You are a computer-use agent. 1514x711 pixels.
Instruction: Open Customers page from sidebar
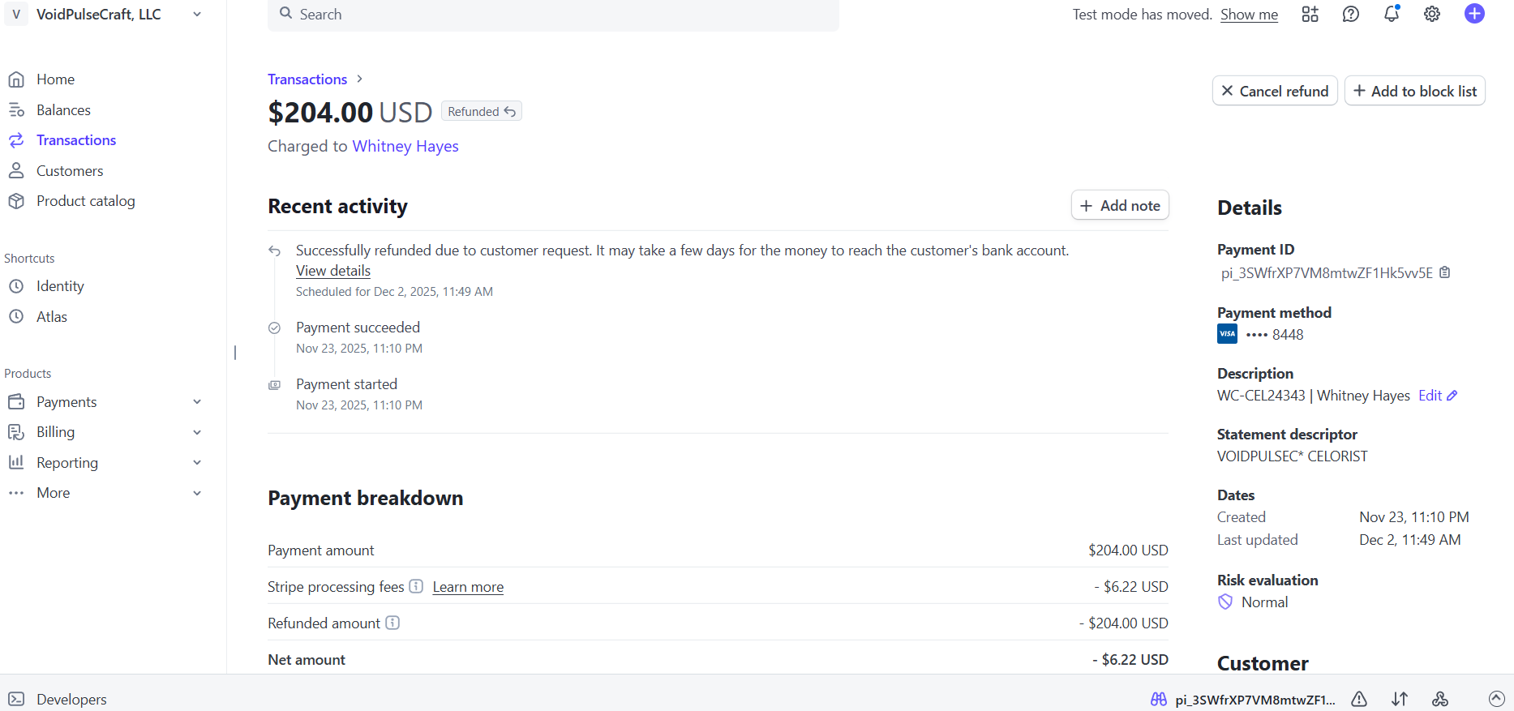tap(70, 171)
